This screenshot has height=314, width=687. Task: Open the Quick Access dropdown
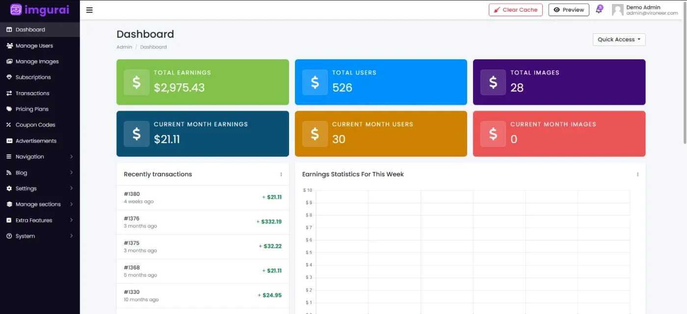click(x=619, y=40)
